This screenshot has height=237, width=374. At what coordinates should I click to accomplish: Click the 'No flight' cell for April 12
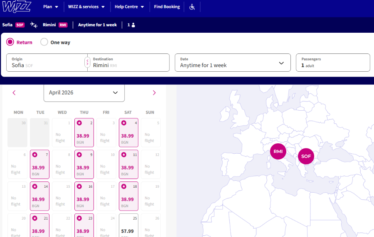pyautogui.click(x=151, y=164)
